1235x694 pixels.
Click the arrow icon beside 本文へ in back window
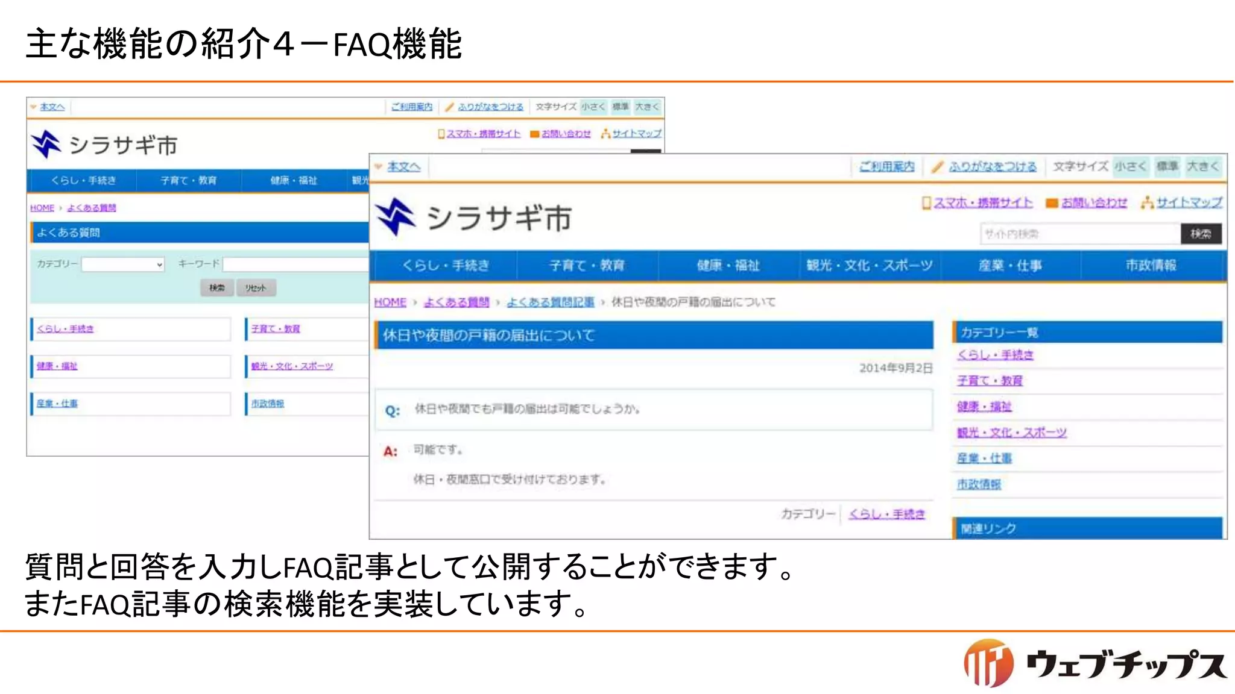pyautogui.click(x=34, y=107)
